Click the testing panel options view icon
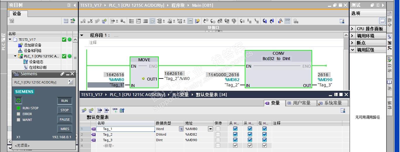Image resolution: width=400 pixels, height=152 pixels. pos(382,21)
